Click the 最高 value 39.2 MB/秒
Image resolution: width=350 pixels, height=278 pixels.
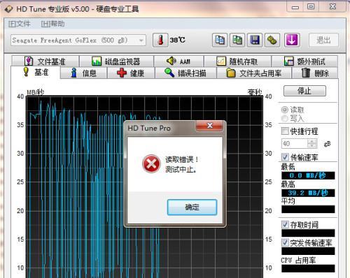(x=308, y=193)
